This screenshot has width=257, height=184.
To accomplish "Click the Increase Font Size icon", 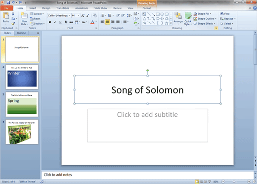I will pyautogui.click(x=83, y=15).
